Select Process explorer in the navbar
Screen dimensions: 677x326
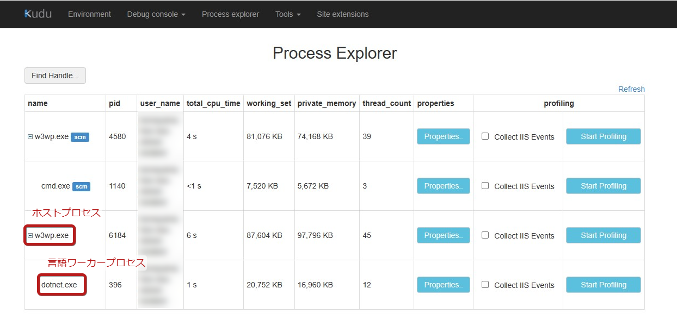tap(230, 14)
